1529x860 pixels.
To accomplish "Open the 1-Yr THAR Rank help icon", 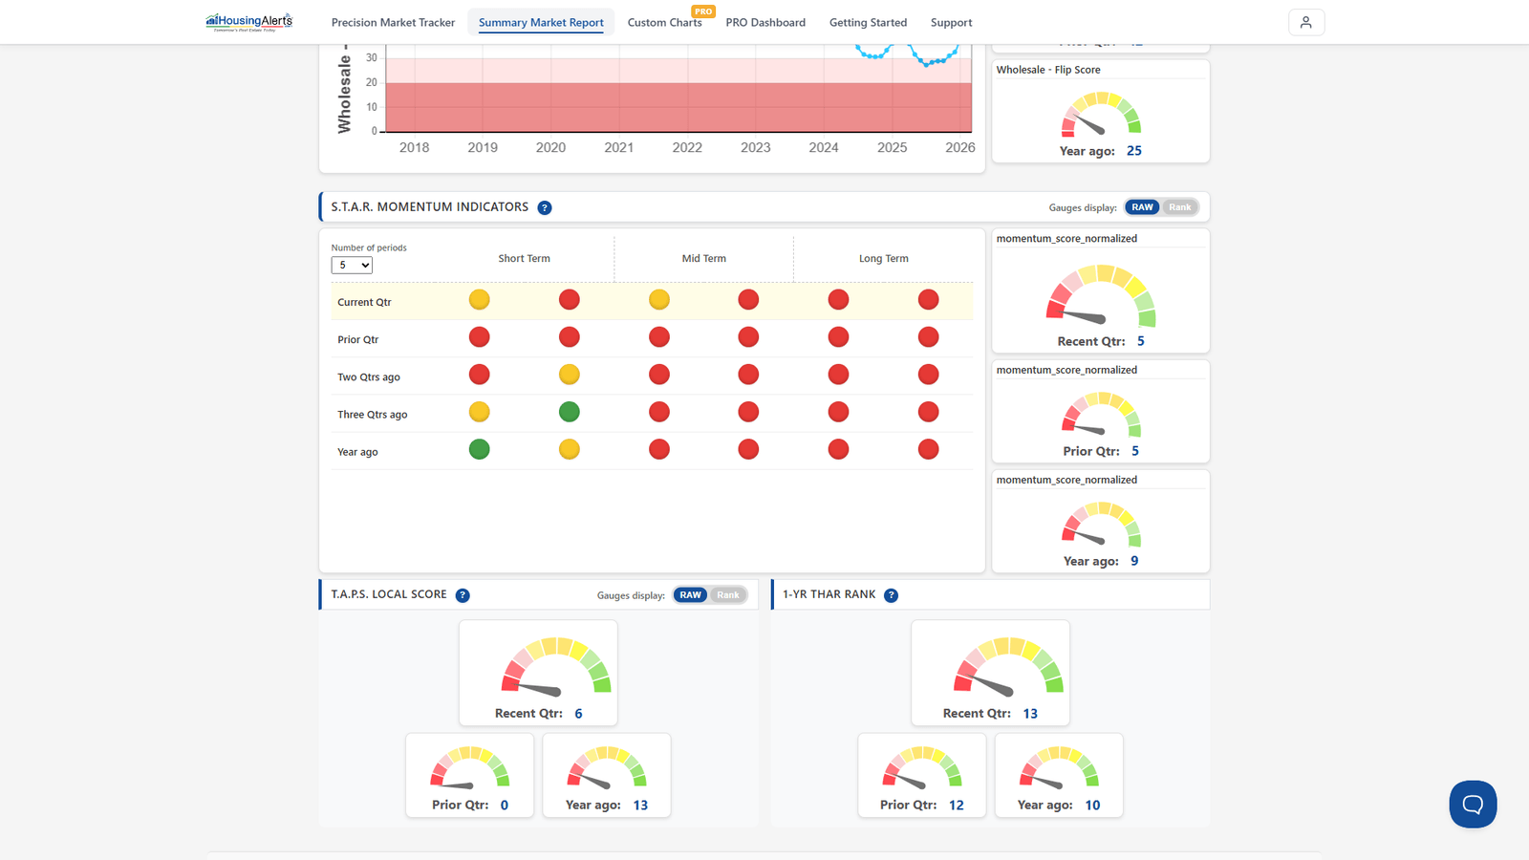I will [891, 595].
